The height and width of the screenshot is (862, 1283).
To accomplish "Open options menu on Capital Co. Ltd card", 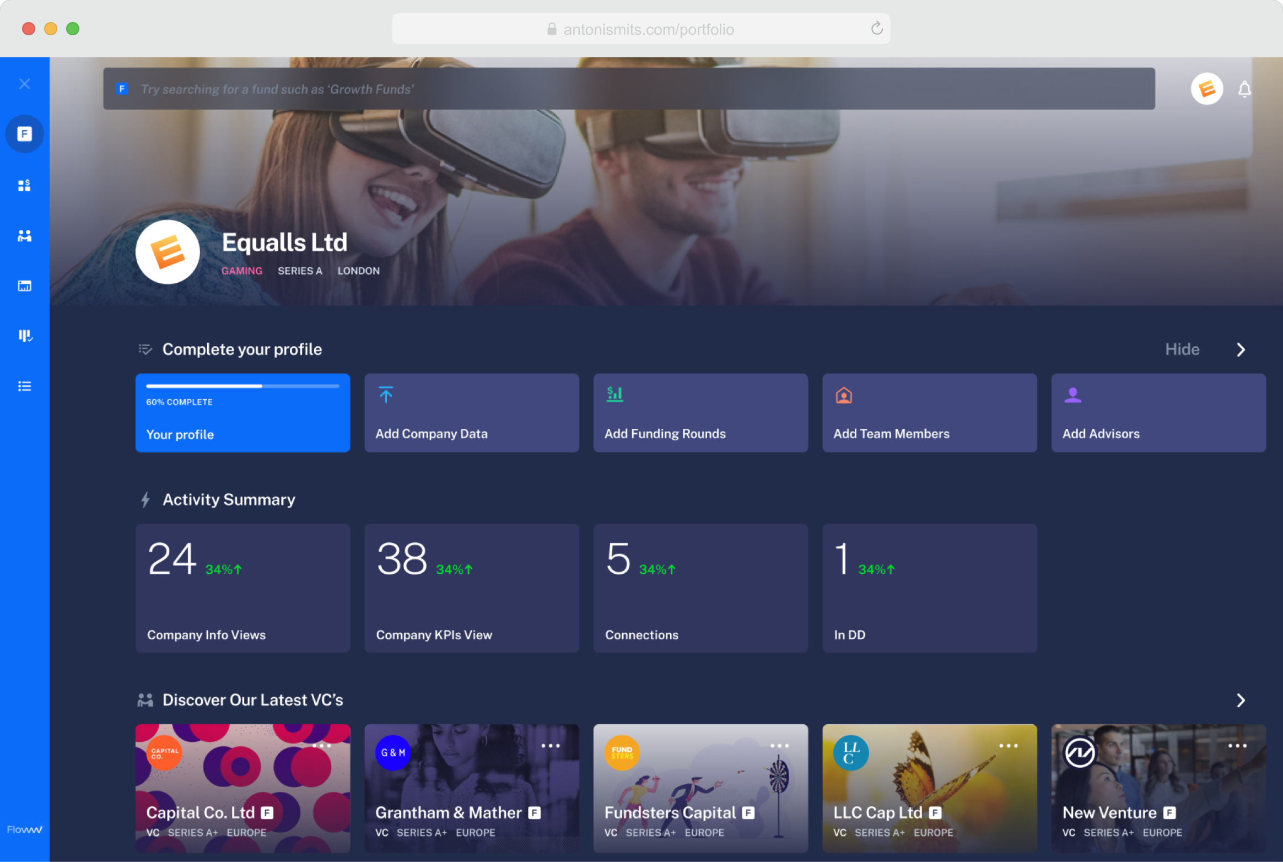I will pyautogui.click(x=321, y=745).
